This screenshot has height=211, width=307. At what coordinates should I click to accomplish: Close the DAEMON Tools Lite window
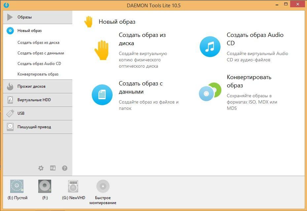coord(298,4)
